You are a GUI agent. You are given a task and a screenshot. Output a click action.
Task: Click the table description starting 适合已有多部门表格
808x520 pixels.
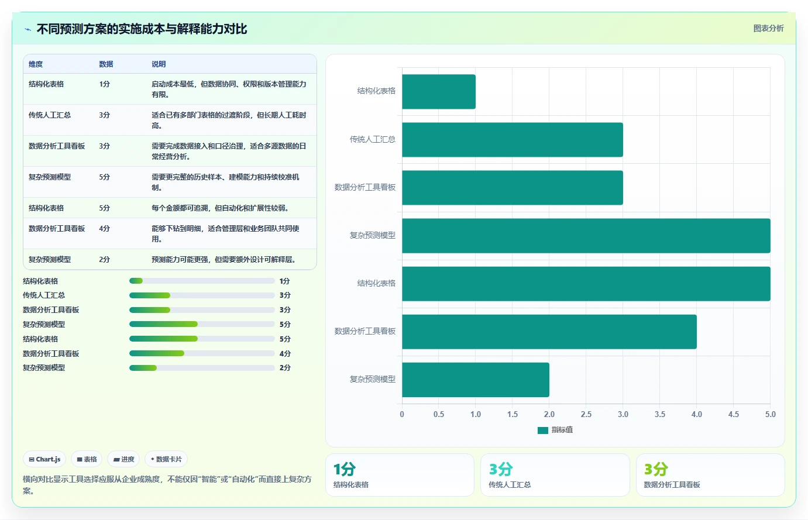tap(229, 120)
